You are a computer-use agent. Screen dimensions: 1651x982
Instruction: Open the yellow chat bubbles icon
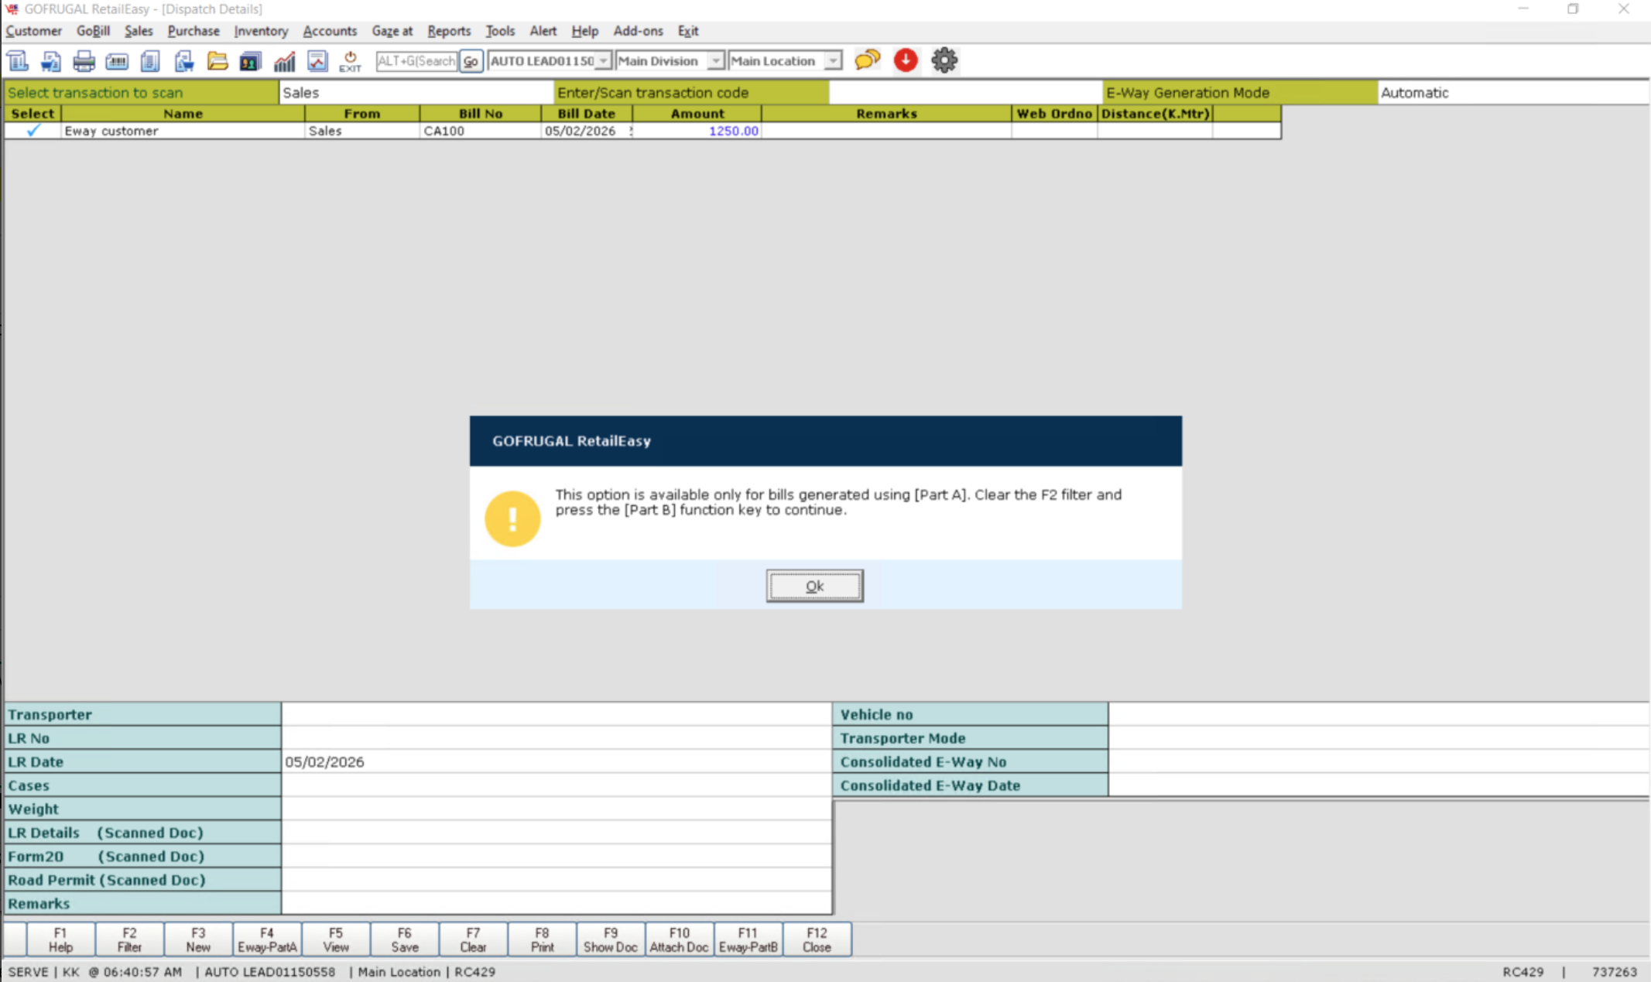867,60
